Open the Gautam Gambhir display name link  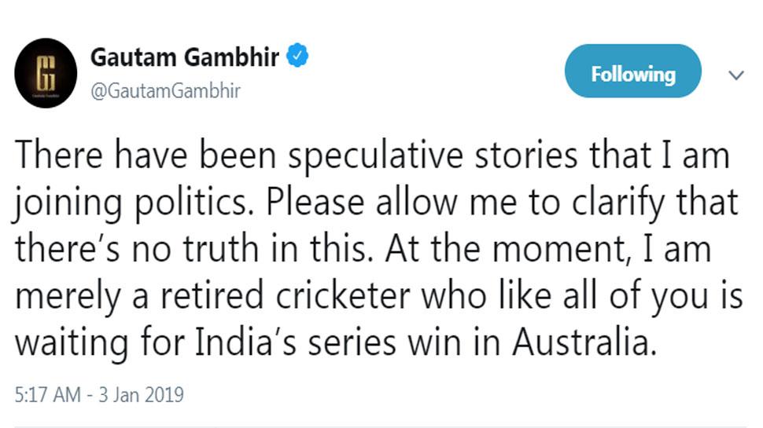coord(185,57)
